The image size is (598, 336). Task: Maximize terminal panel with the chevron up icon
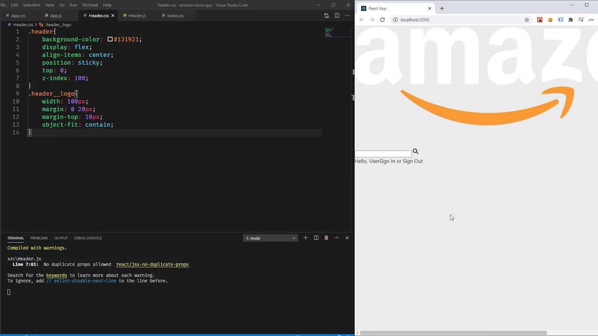click(337, 238)
